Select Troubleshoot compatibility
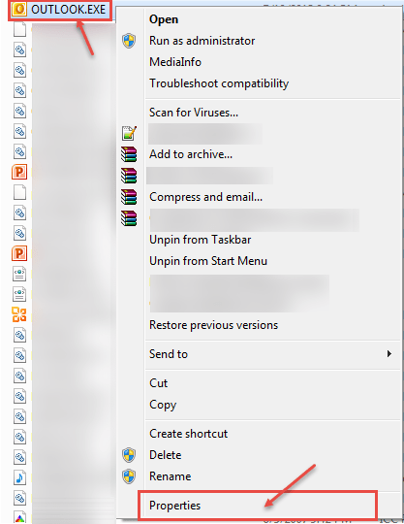This screenshot has width=404, height=524. point(219,83)
